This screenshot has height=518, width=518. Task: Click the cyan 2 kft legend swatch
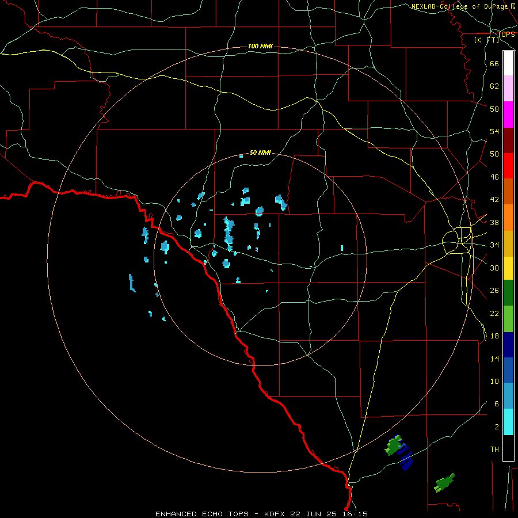[508, 422]
